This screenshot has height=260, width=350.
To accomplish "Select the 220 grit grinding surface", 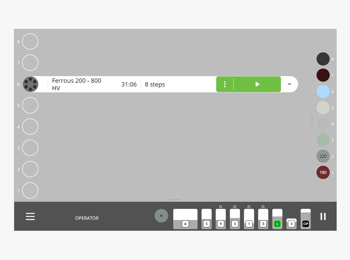I will (323, 156).
